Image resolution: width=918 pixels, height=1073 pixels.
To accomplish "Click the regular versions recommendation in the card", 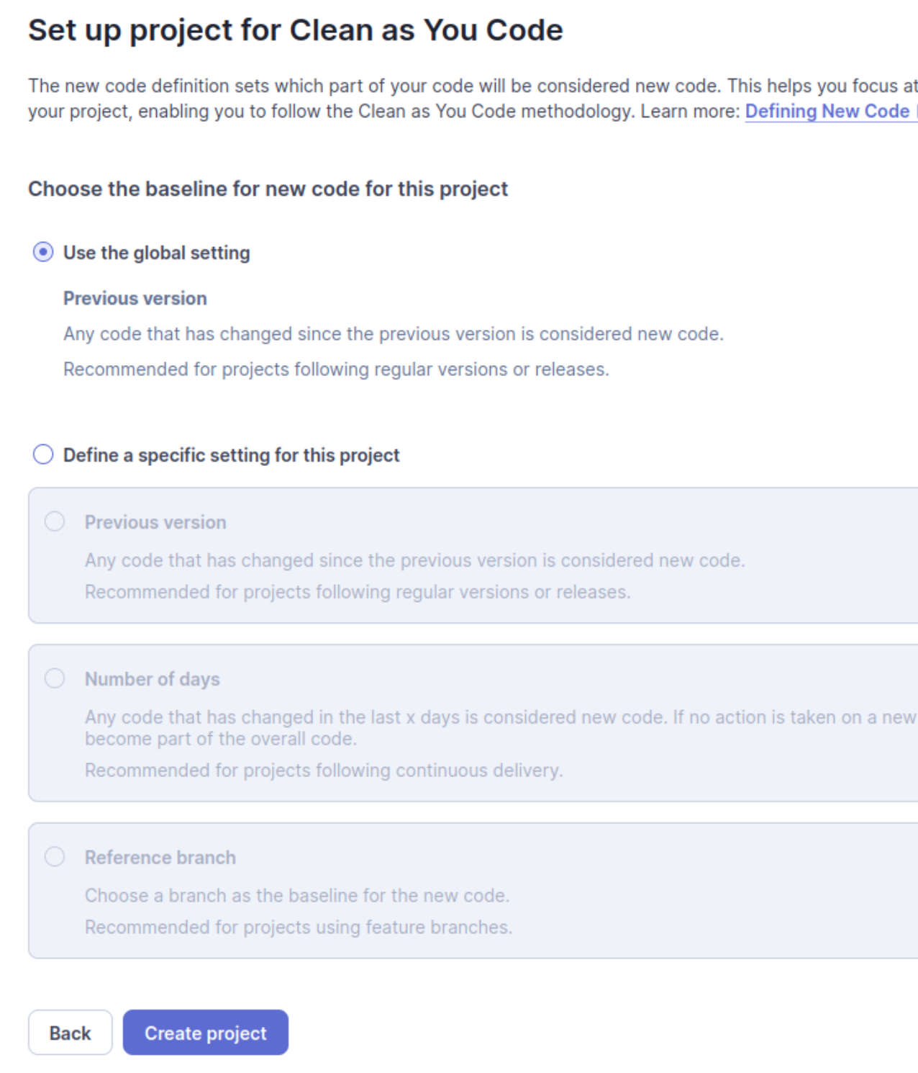I will (x=358, y=592).
